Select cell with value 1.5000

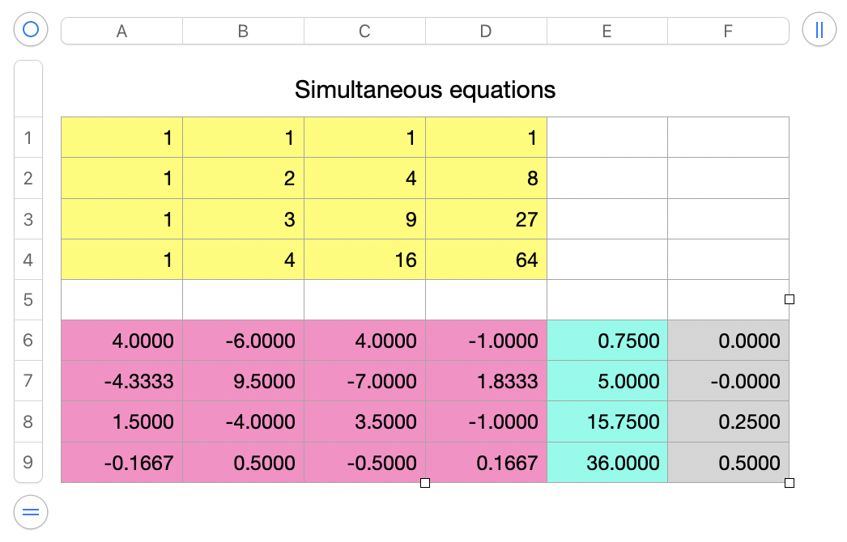122,421
